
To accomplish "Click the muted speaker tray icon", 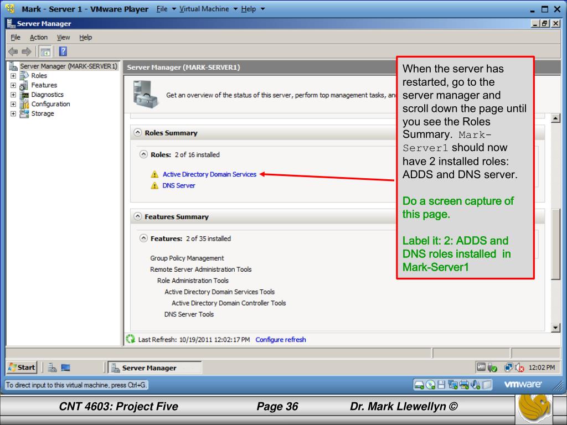I will tap(519, 367).
